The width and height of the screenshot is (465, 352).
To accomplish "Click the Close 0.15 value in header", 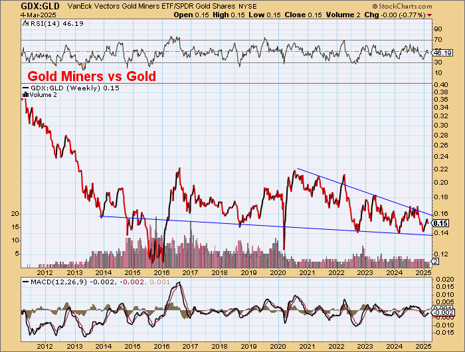I will tap(303, 15).
